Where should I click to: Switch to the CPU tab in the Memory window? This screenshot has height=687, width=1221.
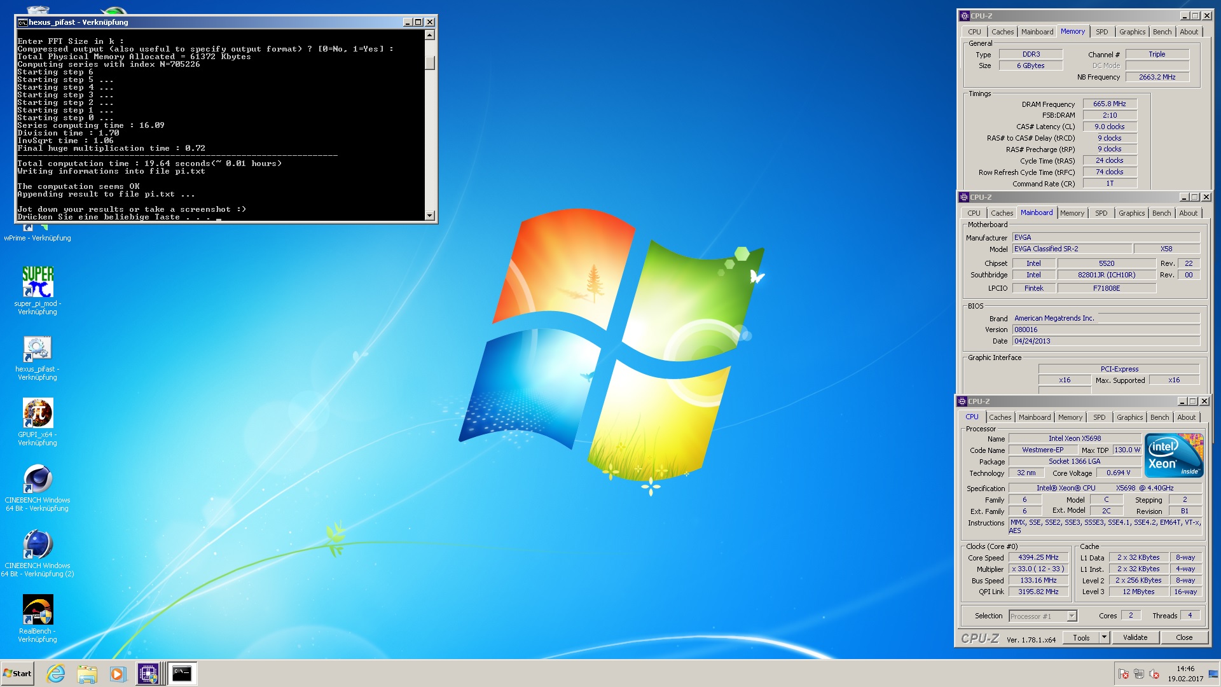coord(974,32)
